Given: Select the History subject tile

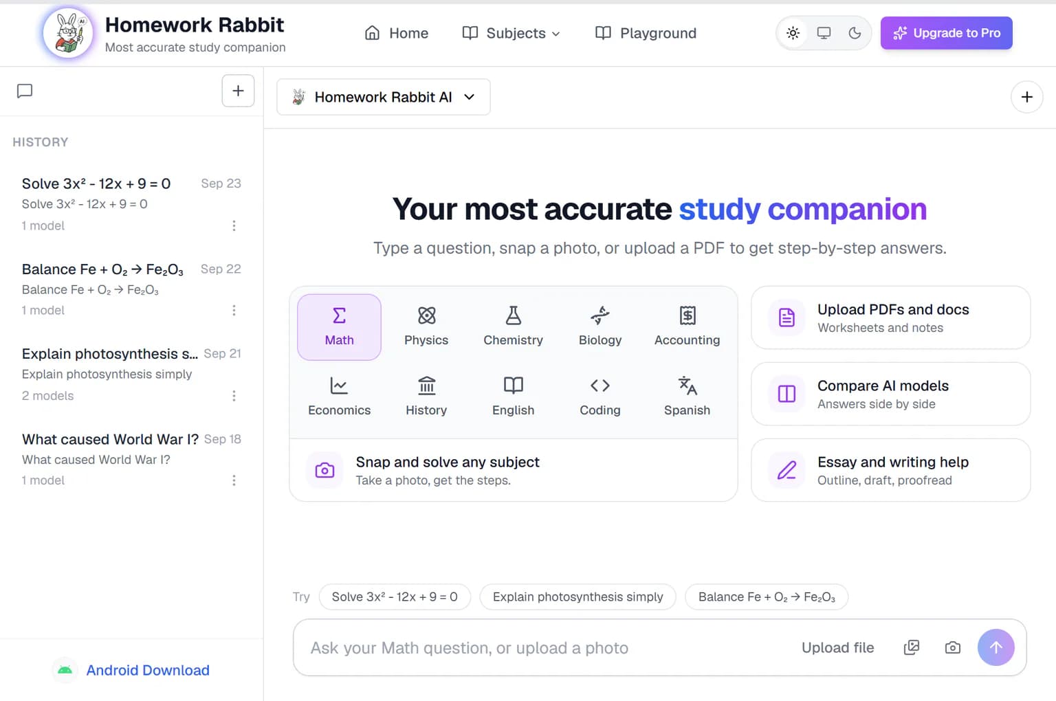Looking at the screenshot, I should point(426,397).
